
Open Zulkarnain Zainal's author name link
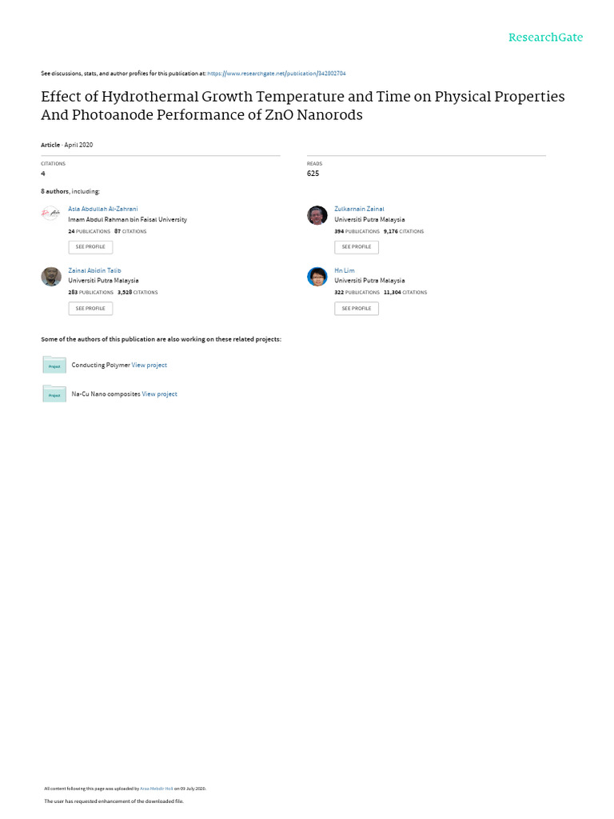[x=359, y=209]
